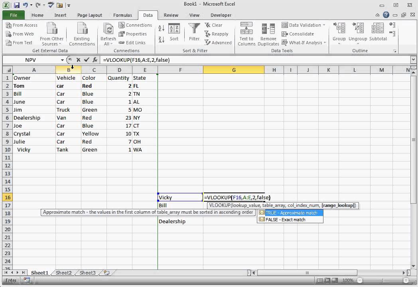The height and width of the screenshot is (287, 418).
Task: Switch to the Page Layout tab
Action: tap(90, 15)
